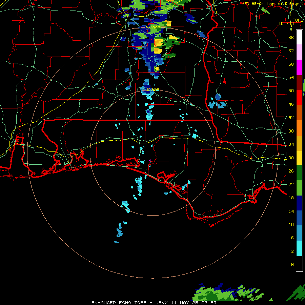The image size is (305, 305).
Task: Click the legend value 34
Action: coord(291,144)
